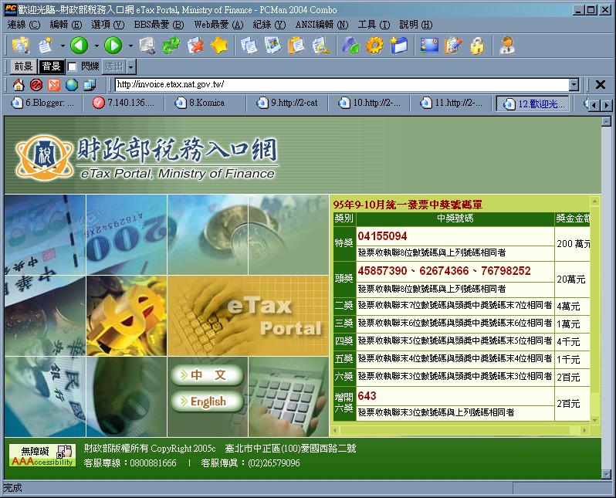Viewport: 616px width, 498px height.
Task: Go forward with green right arrow
Action: pyautogui.click(x=113, y=46)
